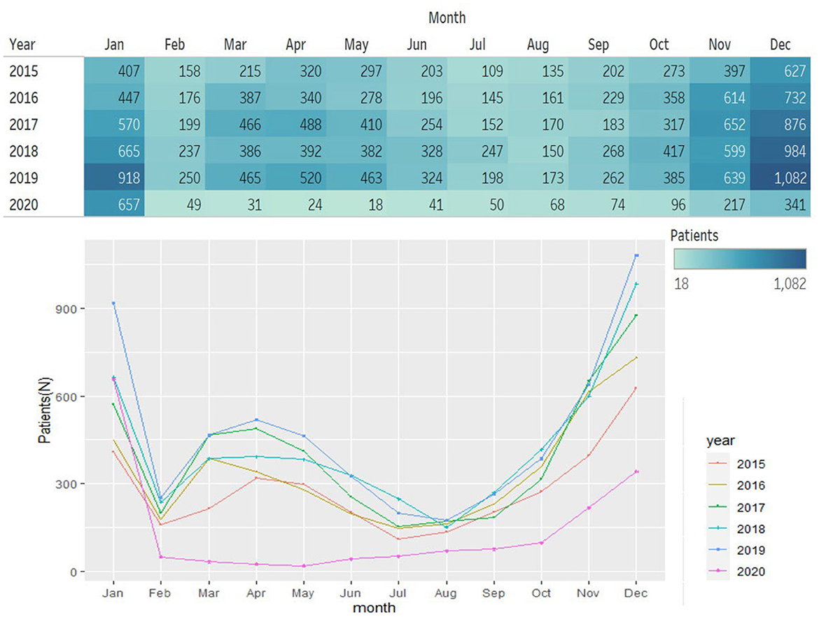This screenshot has width=819, height=617.
Task: Click the 600 y-axis tick label
Action: (x=66, y=396)
